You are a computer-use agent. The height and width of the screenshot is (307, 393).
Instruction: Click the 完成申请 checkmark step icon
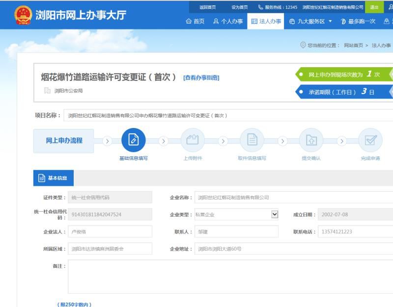pyautogui.click(x=370, y=139)
